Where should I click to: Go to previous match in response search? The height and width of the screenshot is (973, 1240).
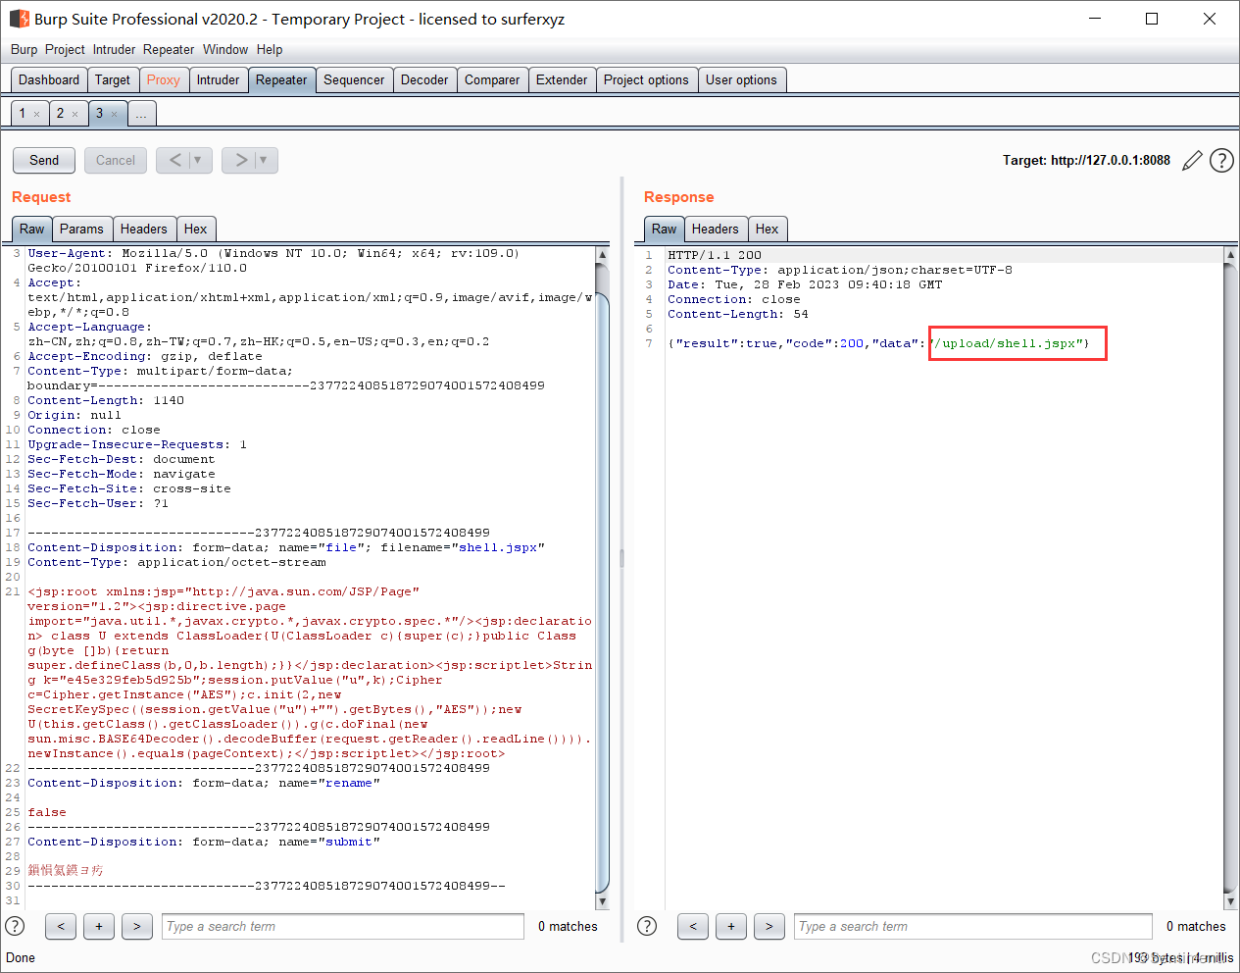click(x=693, y=926)
